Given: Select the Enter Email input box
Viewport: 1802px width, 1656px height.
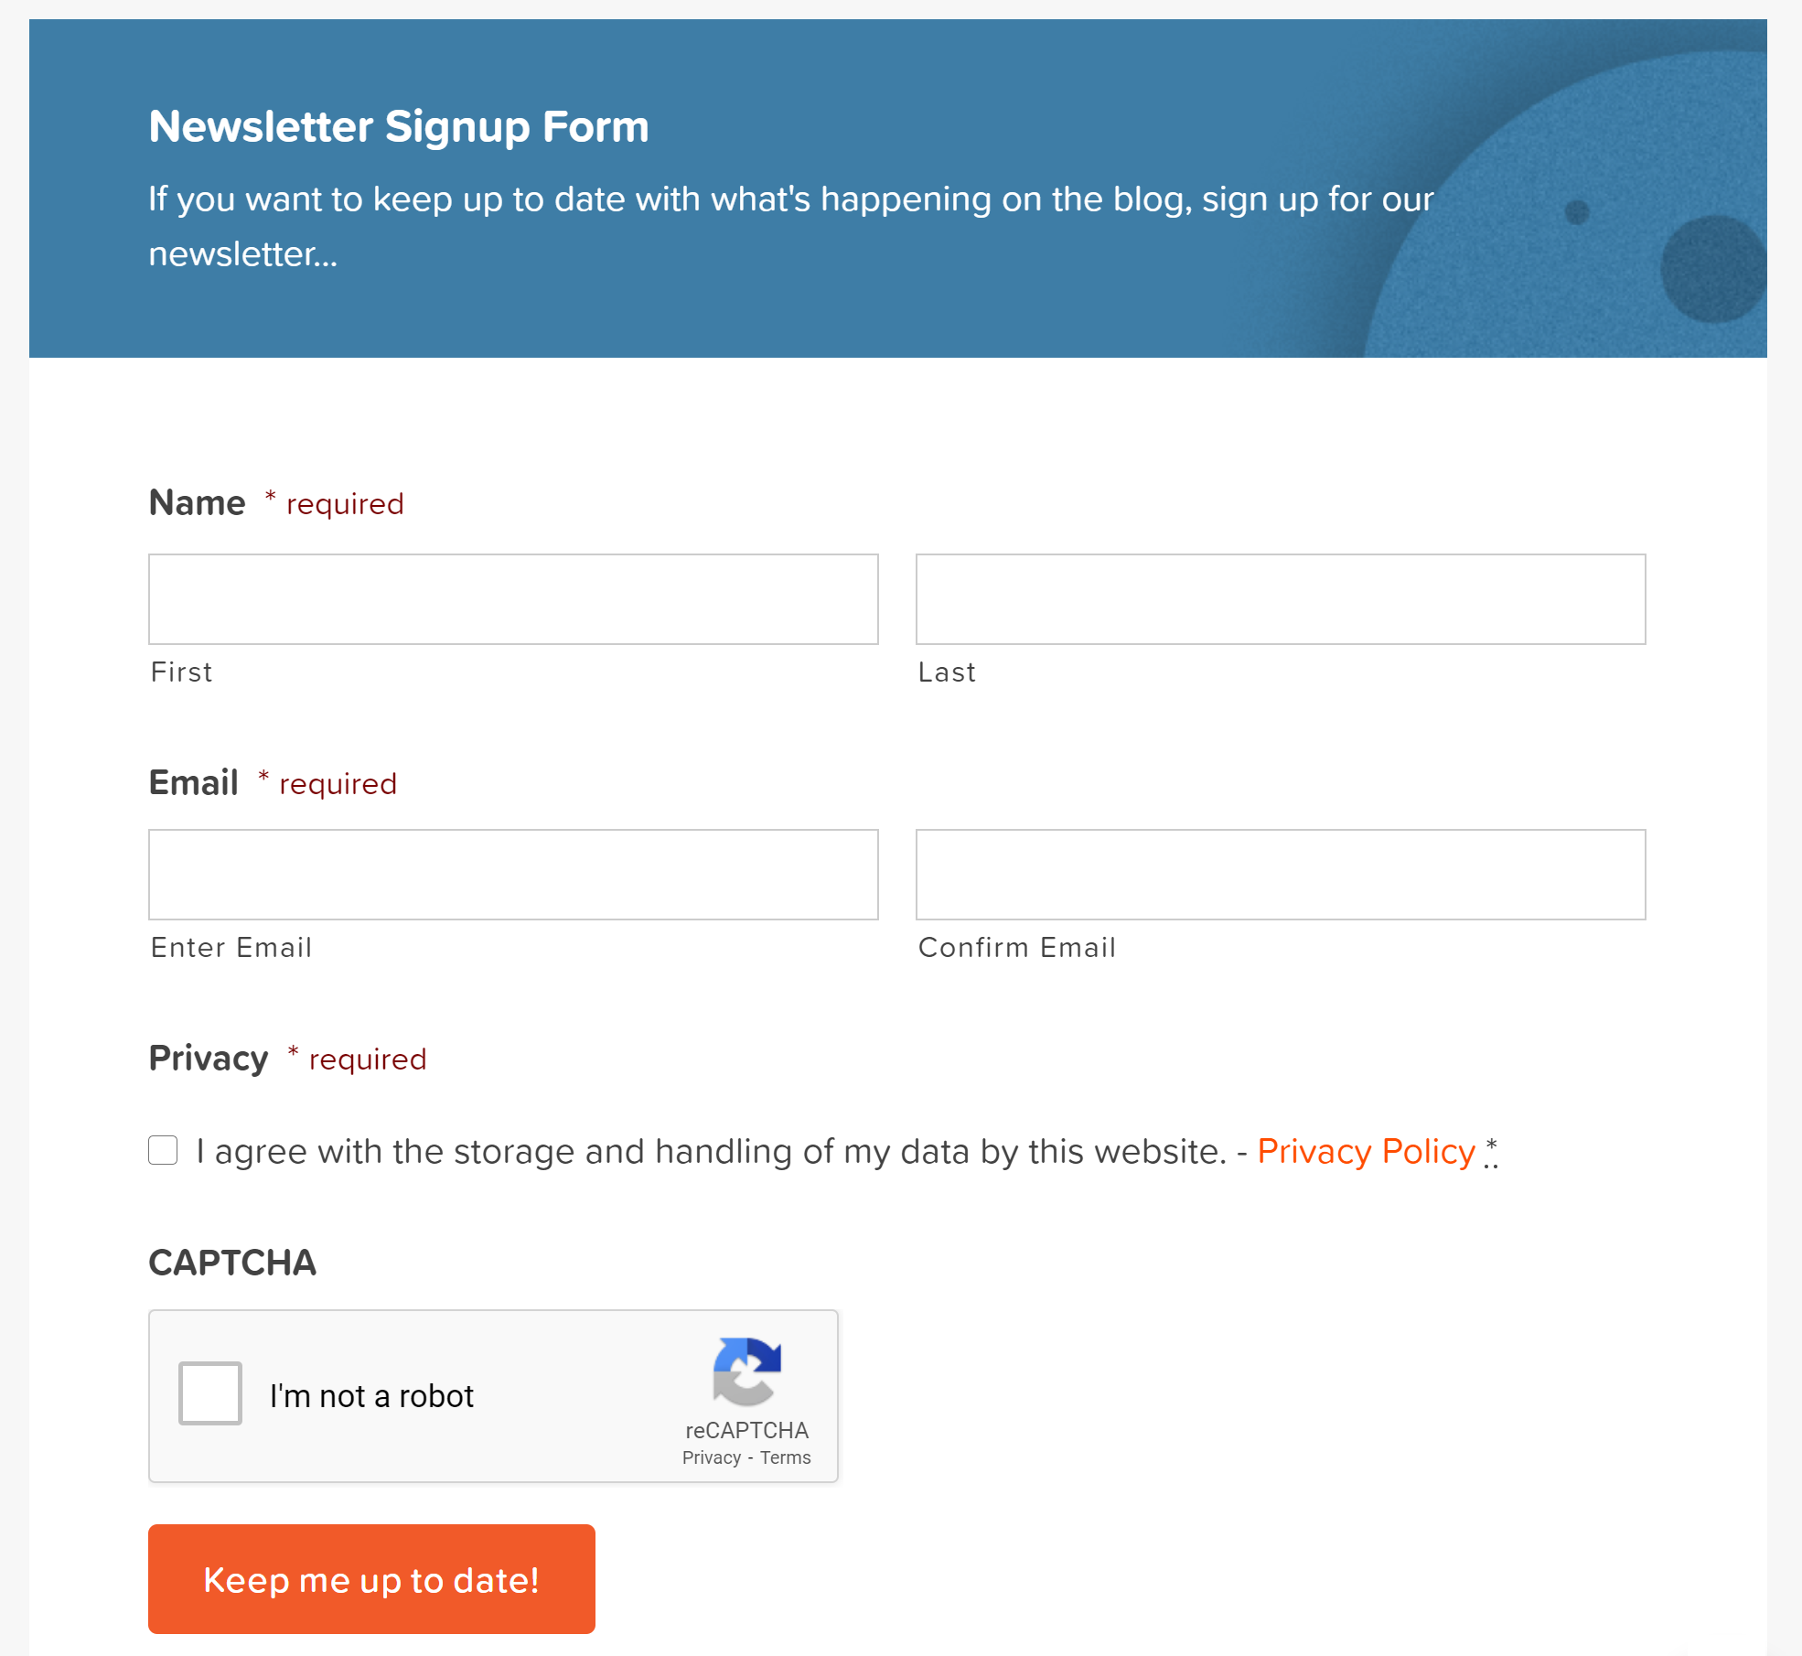Looking at the screenshot, I should coord(513,875).
